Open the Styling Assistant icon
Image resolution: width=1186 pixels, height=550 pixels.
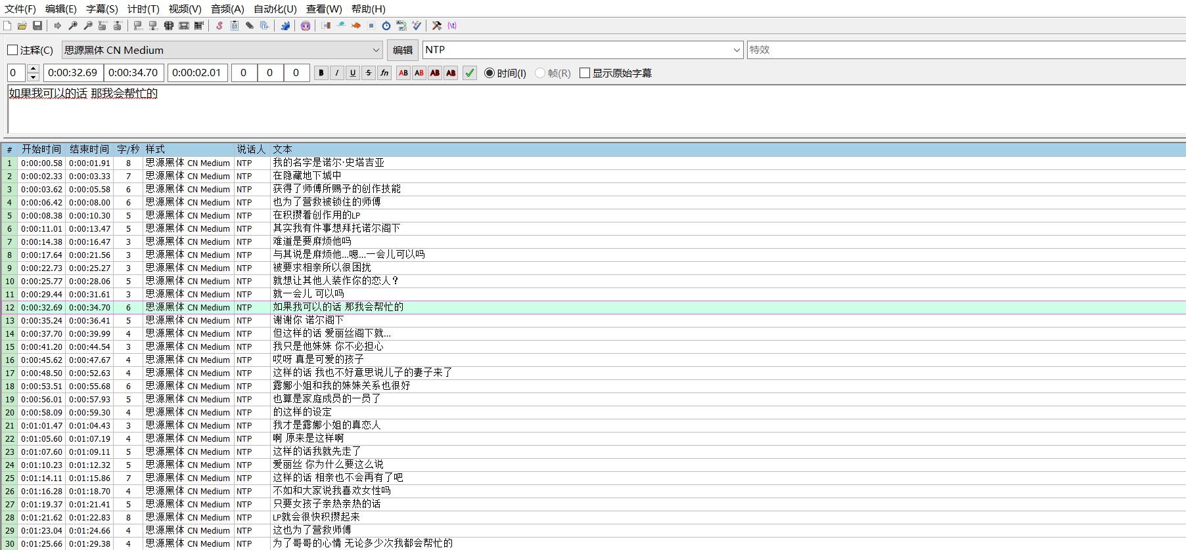point(341,26)
